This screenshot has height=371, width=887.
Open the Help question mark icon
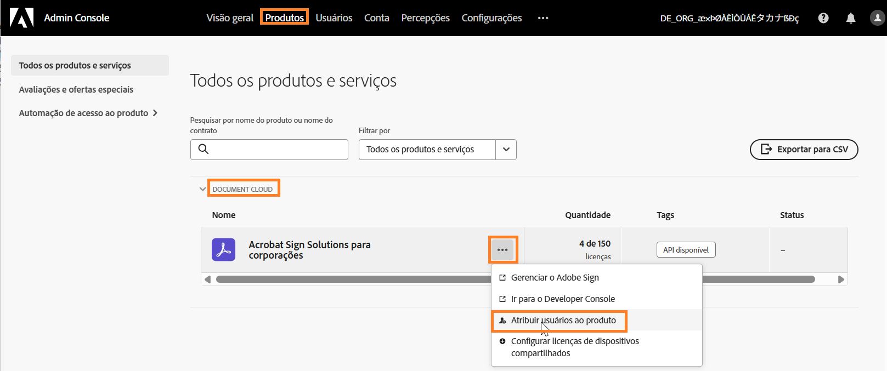823,18
